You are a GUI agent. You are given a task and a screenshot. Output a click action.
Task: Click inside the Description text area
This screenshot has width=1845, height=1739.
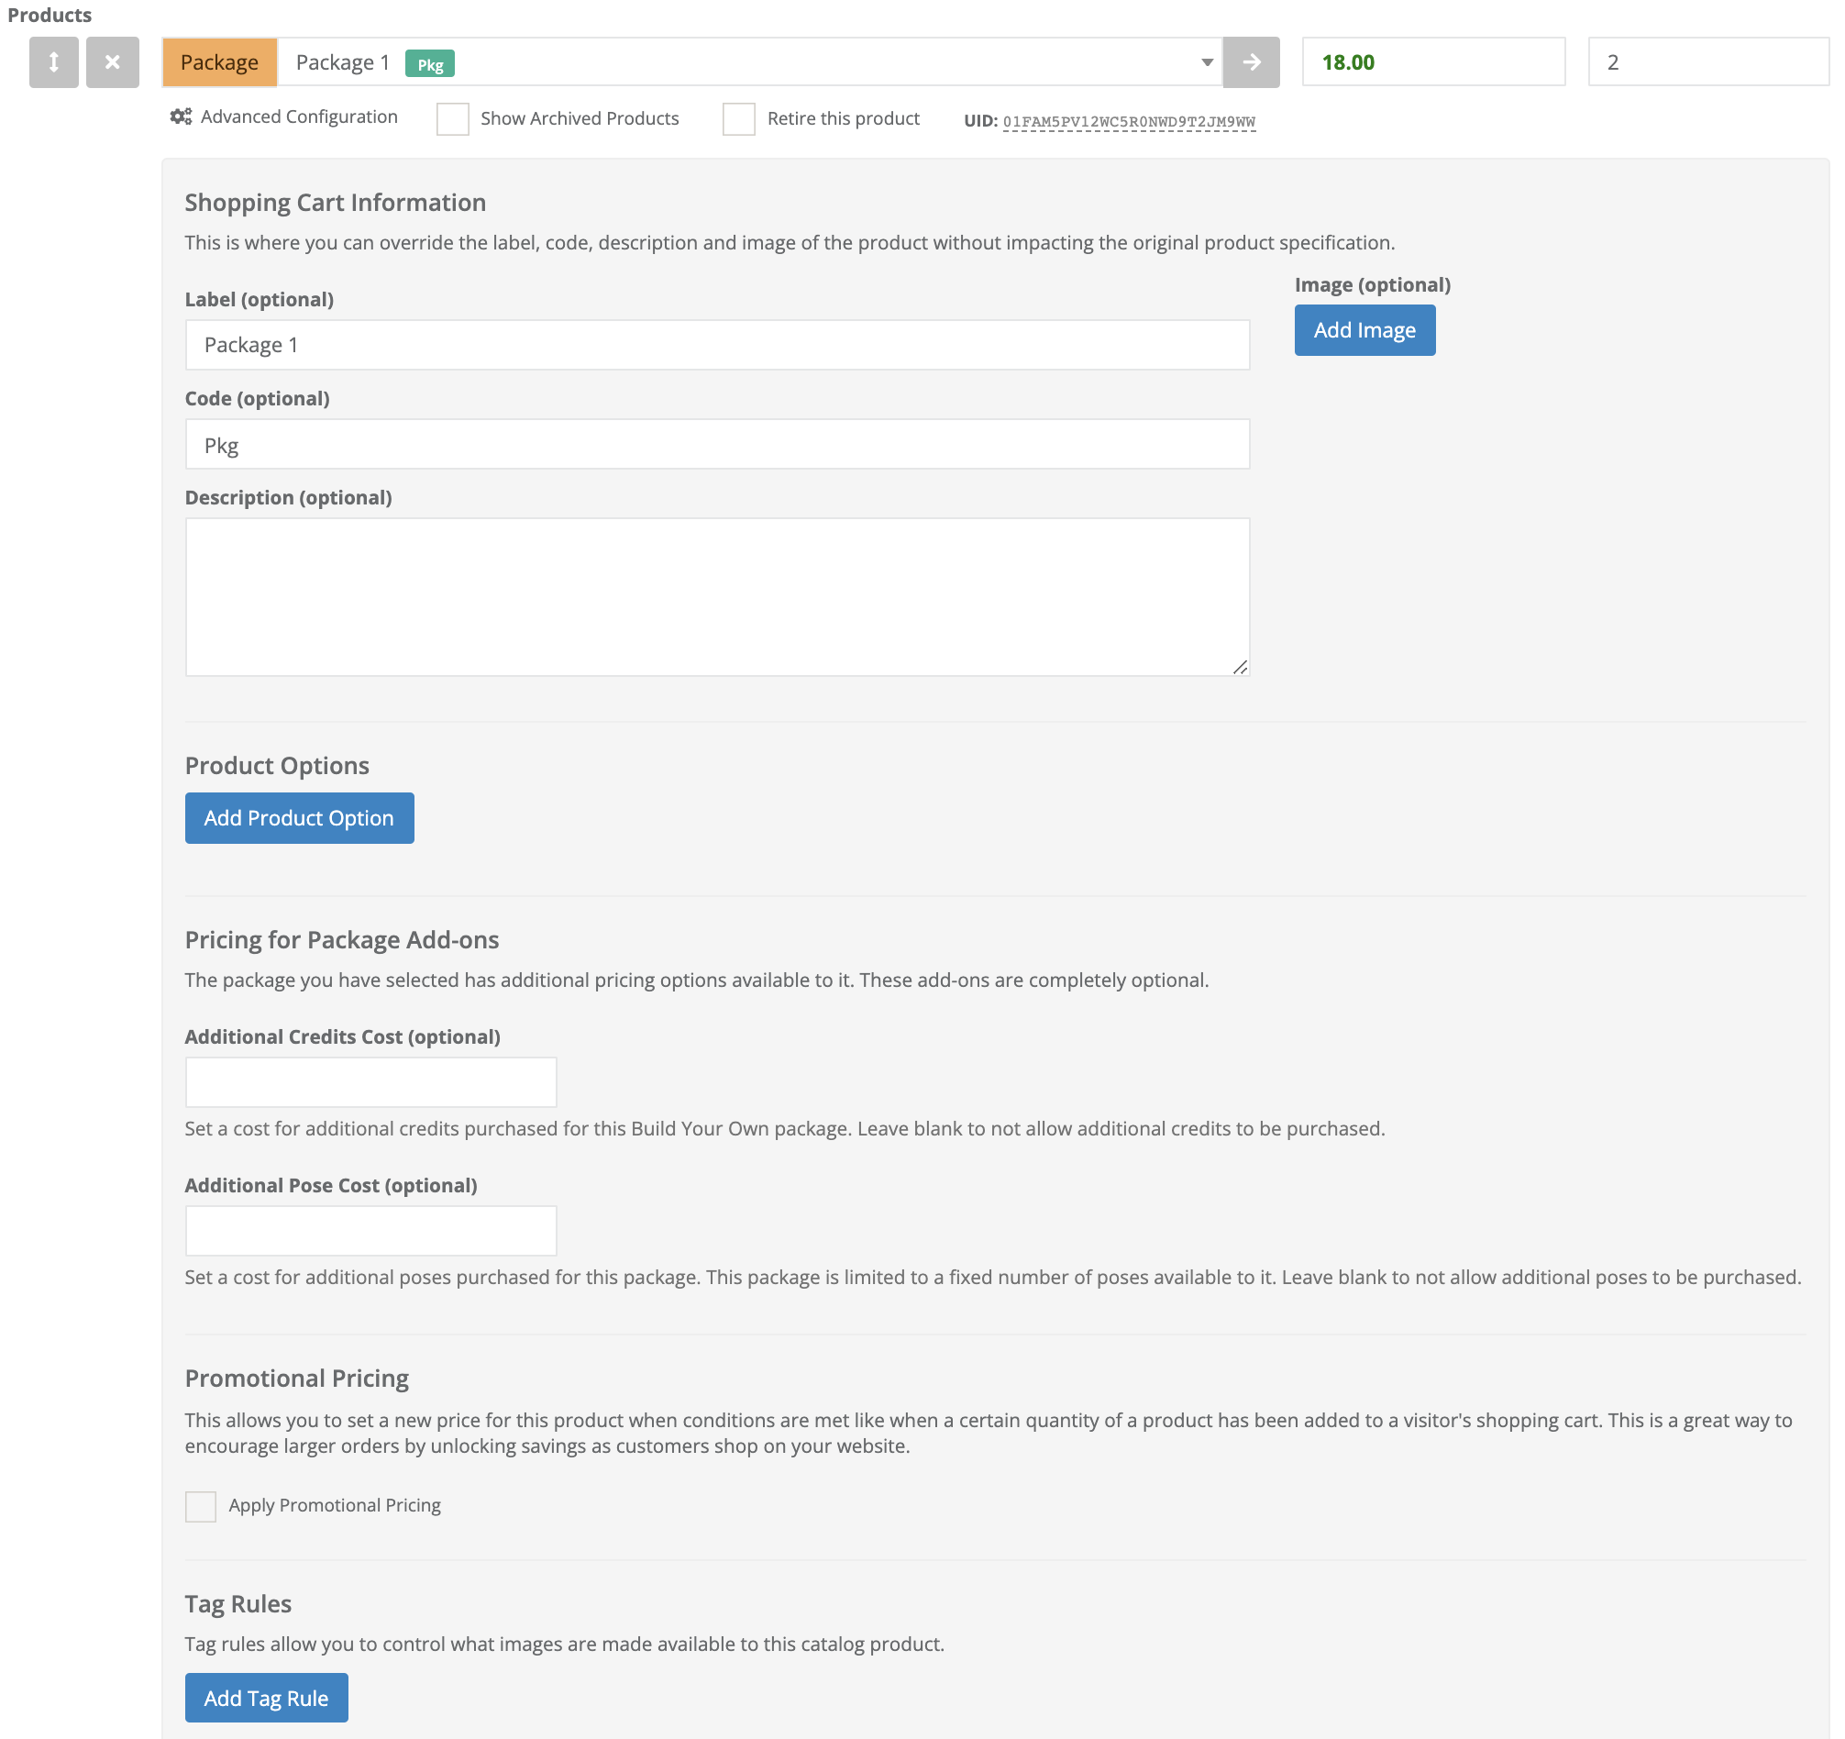coord(717,597)
